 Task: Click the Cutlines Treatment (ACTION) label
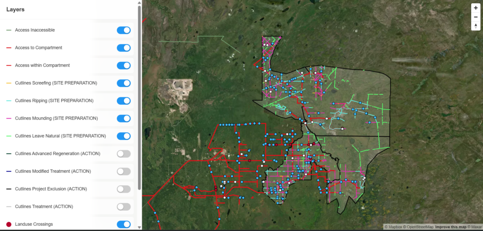[44, 206]
